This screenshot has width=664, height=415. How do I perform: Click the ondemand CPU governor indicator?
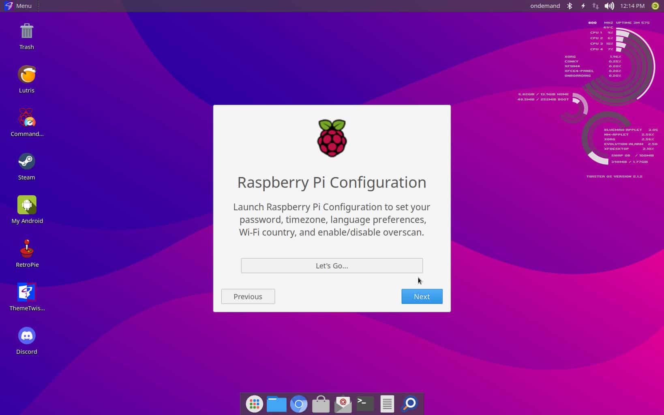click(545, 6)
